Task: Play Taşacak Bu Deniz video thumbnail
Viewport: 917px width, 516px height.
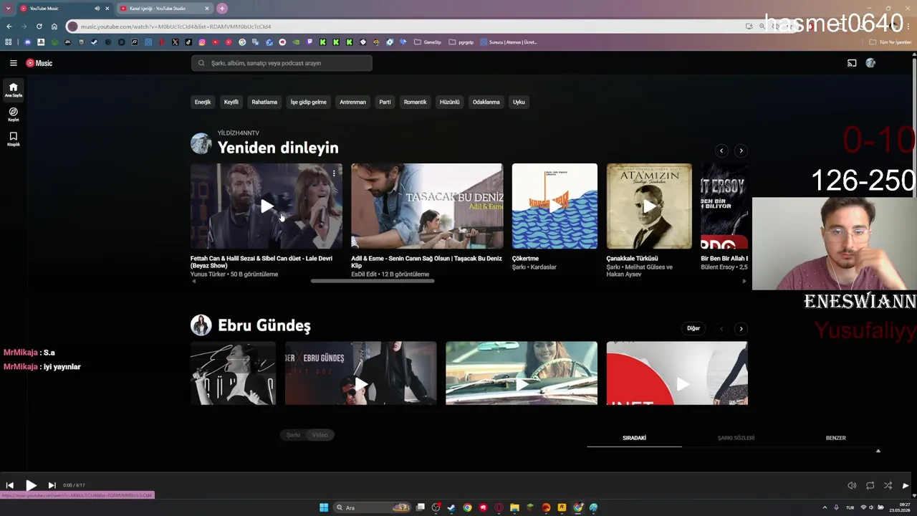Action: tap(427, 206)
